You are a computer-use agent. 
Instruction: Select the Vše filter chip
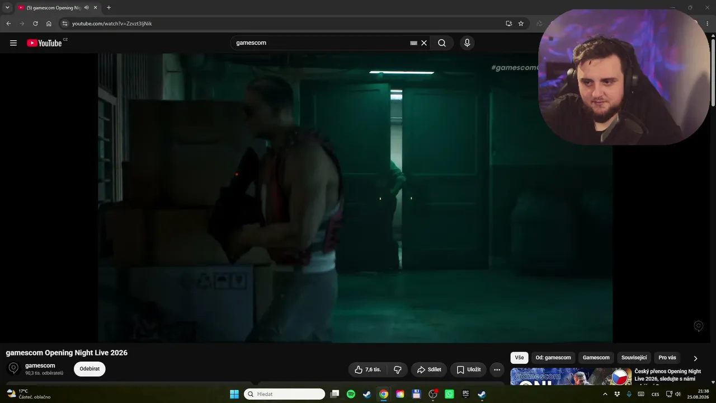click(x=519, y=358)
